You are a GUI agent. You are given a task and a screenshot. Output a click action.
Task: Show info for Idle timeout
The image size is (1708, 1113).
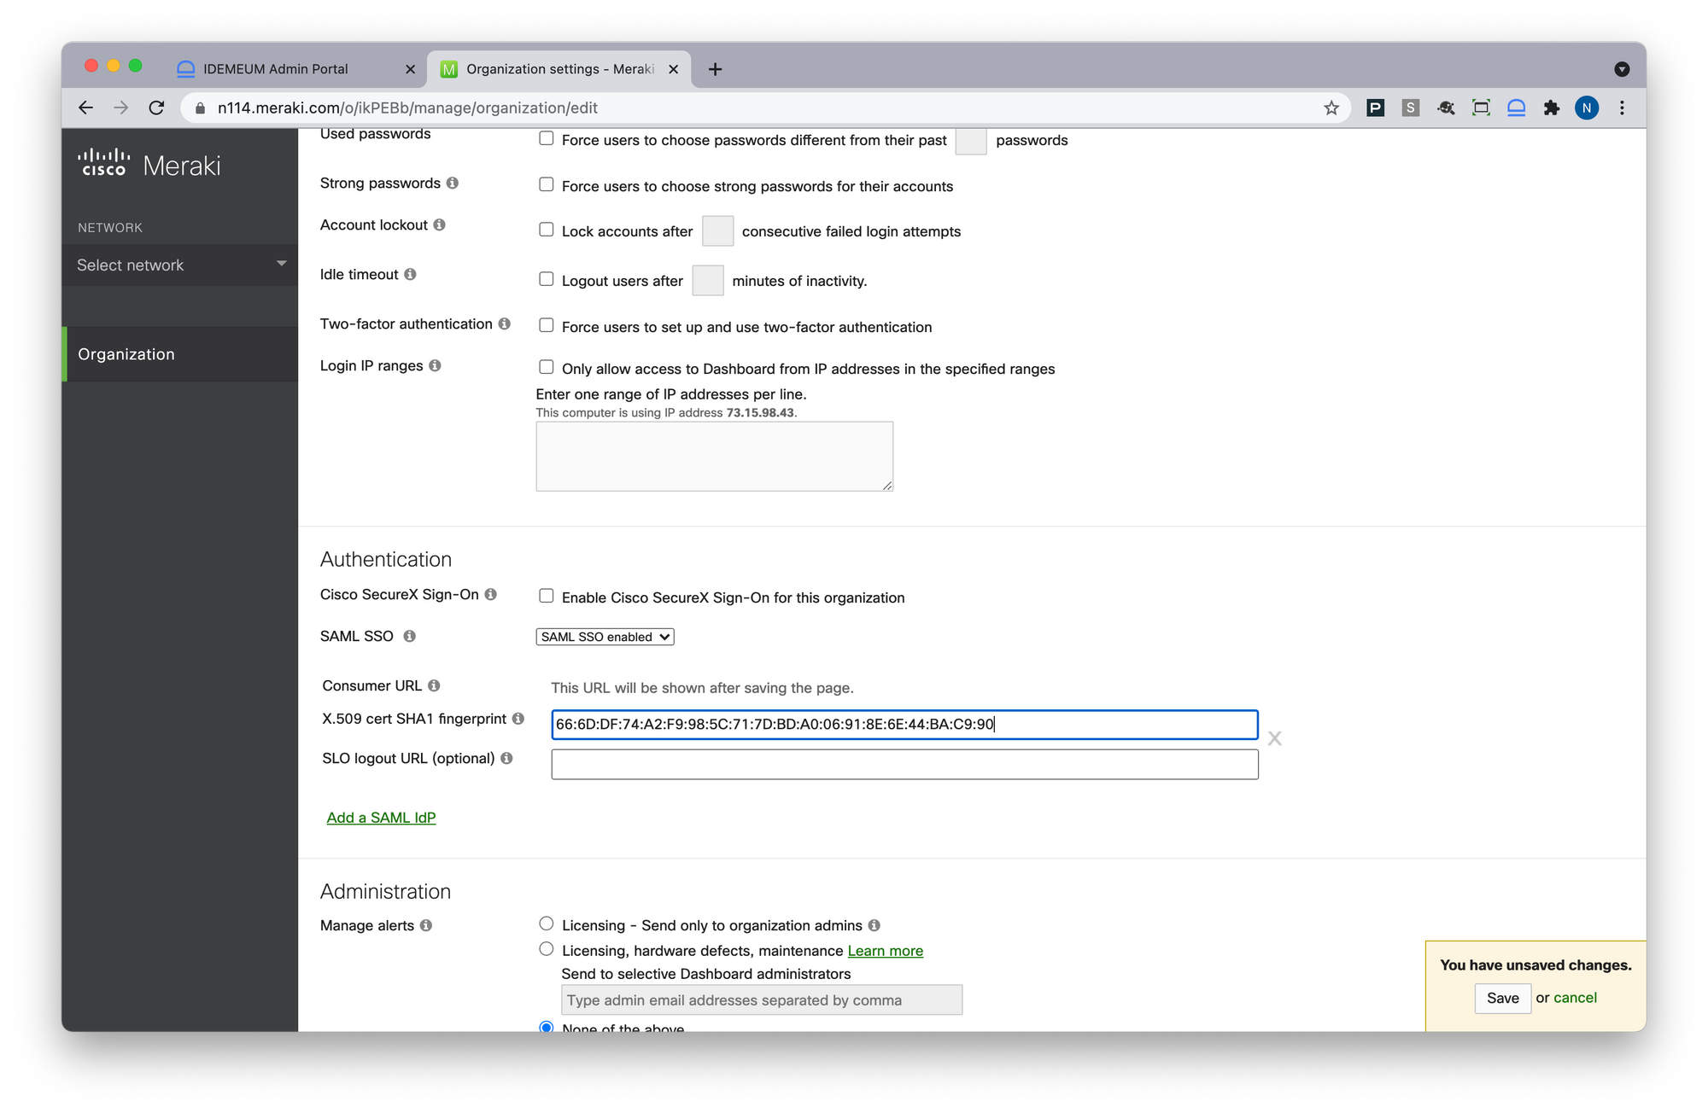[x=410, y=274]
